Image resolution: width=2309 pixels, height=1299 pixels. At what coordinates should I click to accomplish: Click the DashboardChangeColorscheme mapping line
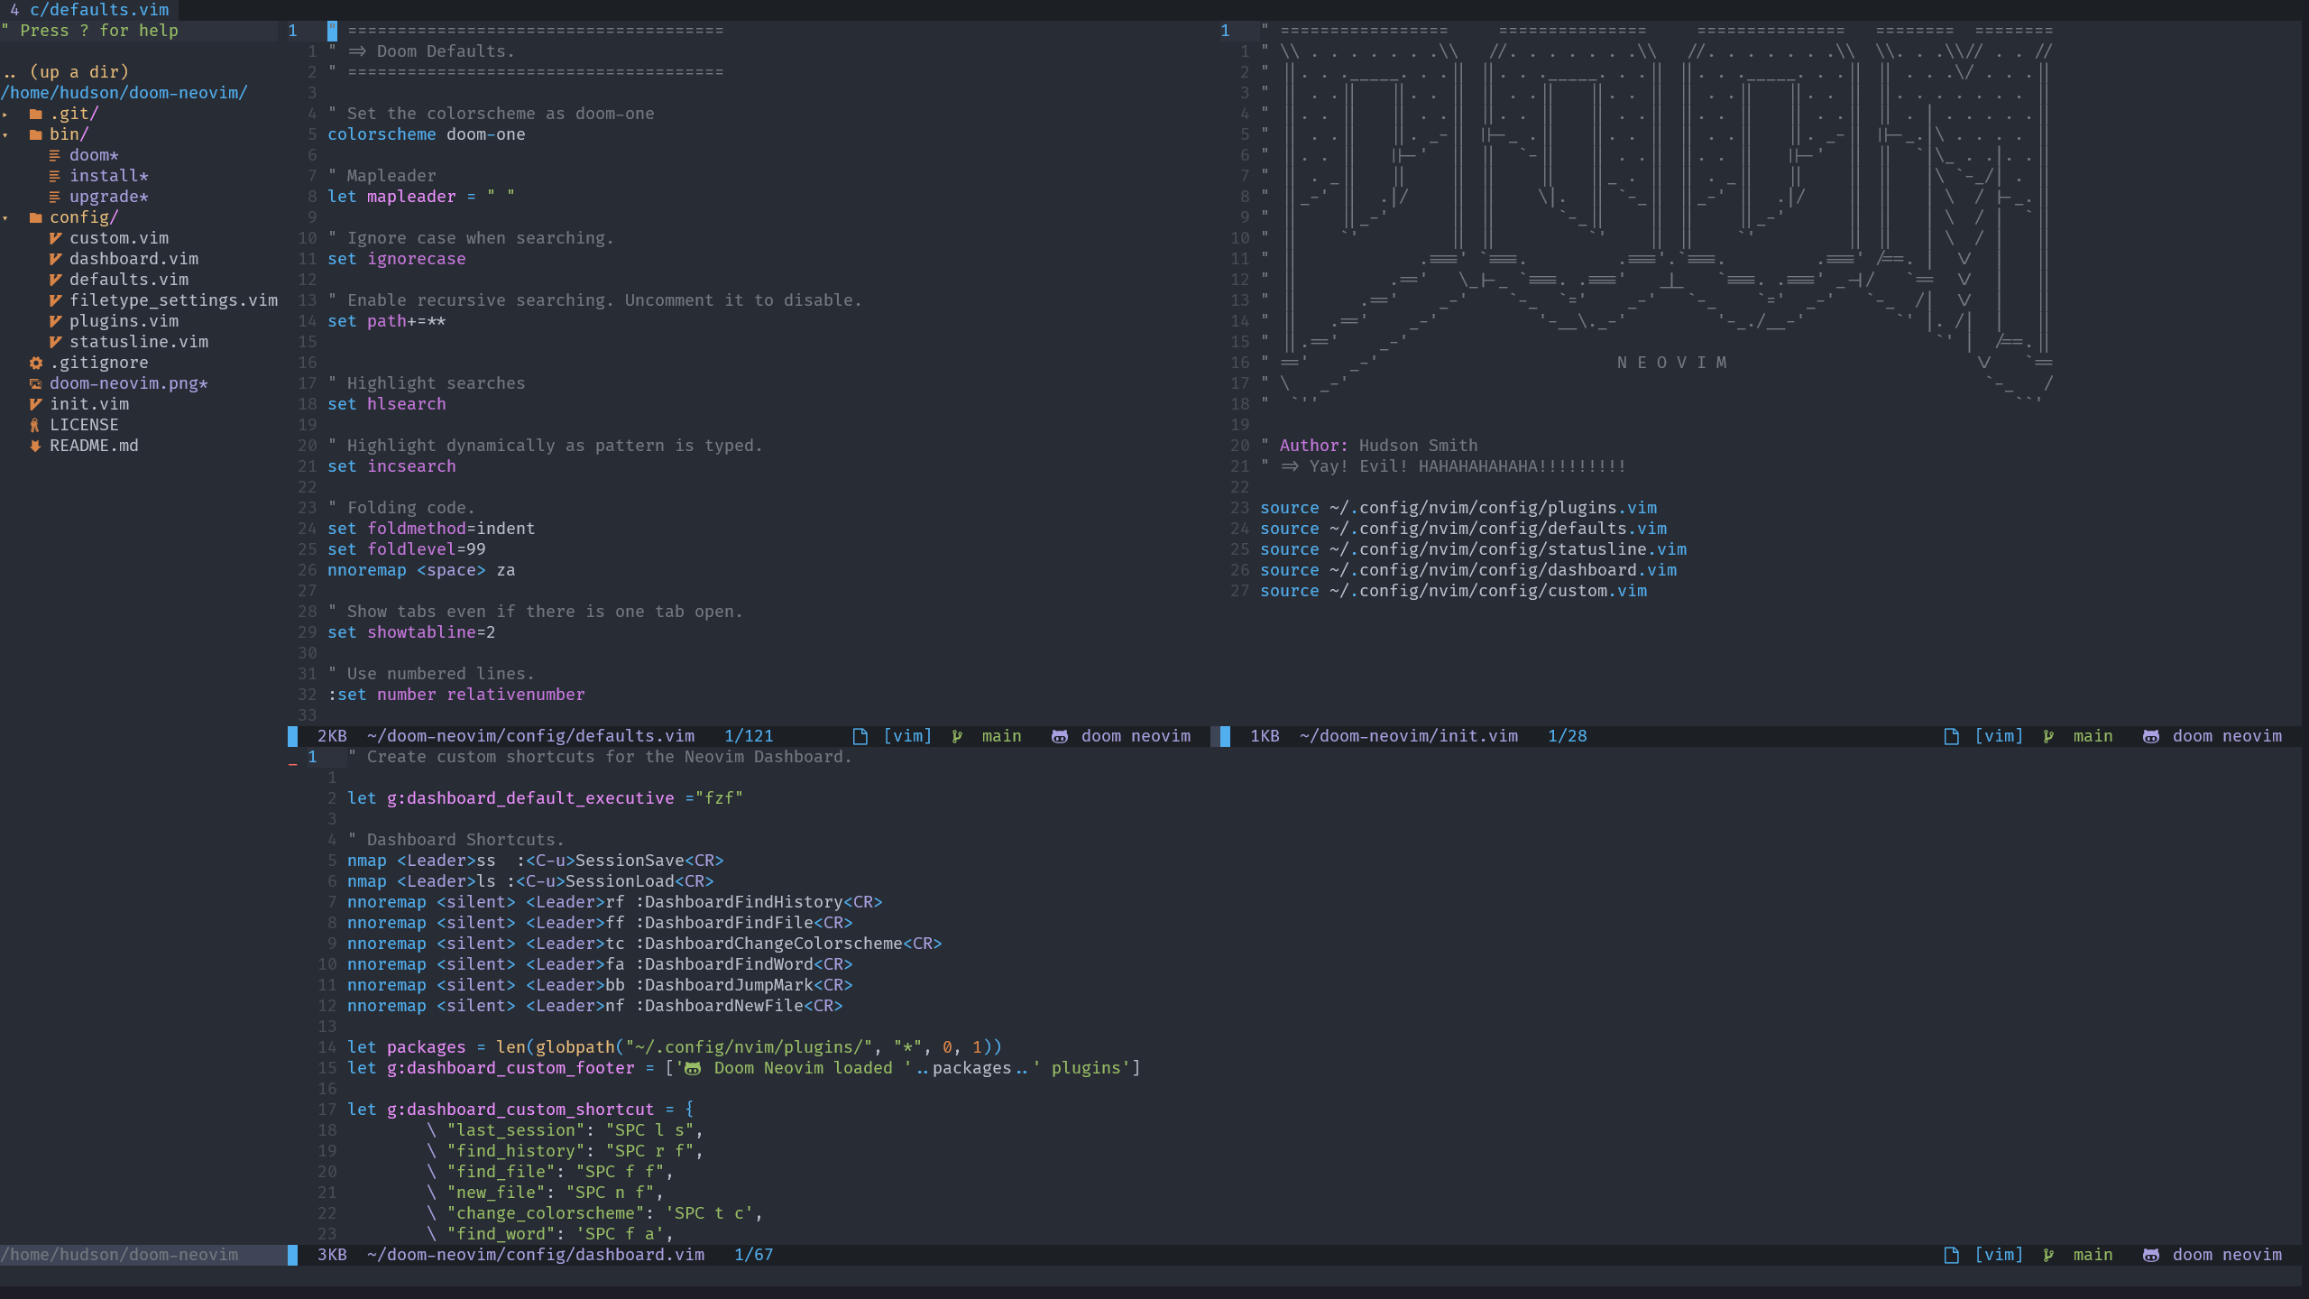pyautogui.click(x=644, y=944)
